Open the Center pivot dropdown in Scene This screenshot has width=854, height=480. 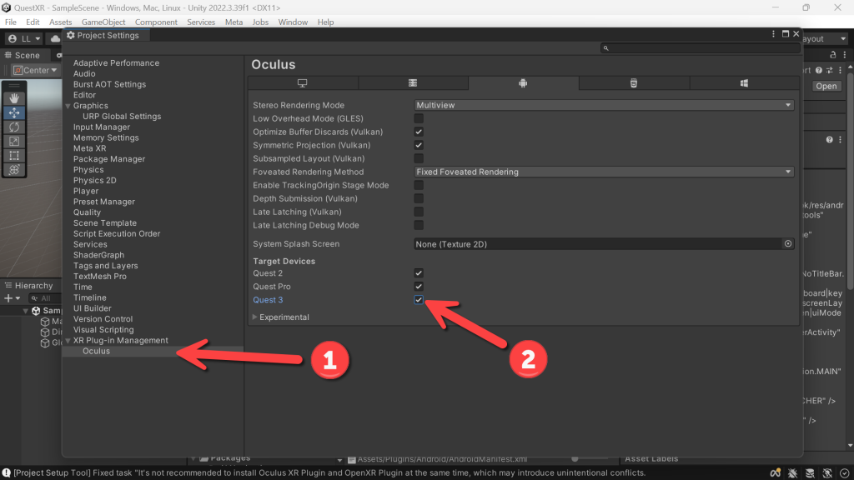point(35,70)
